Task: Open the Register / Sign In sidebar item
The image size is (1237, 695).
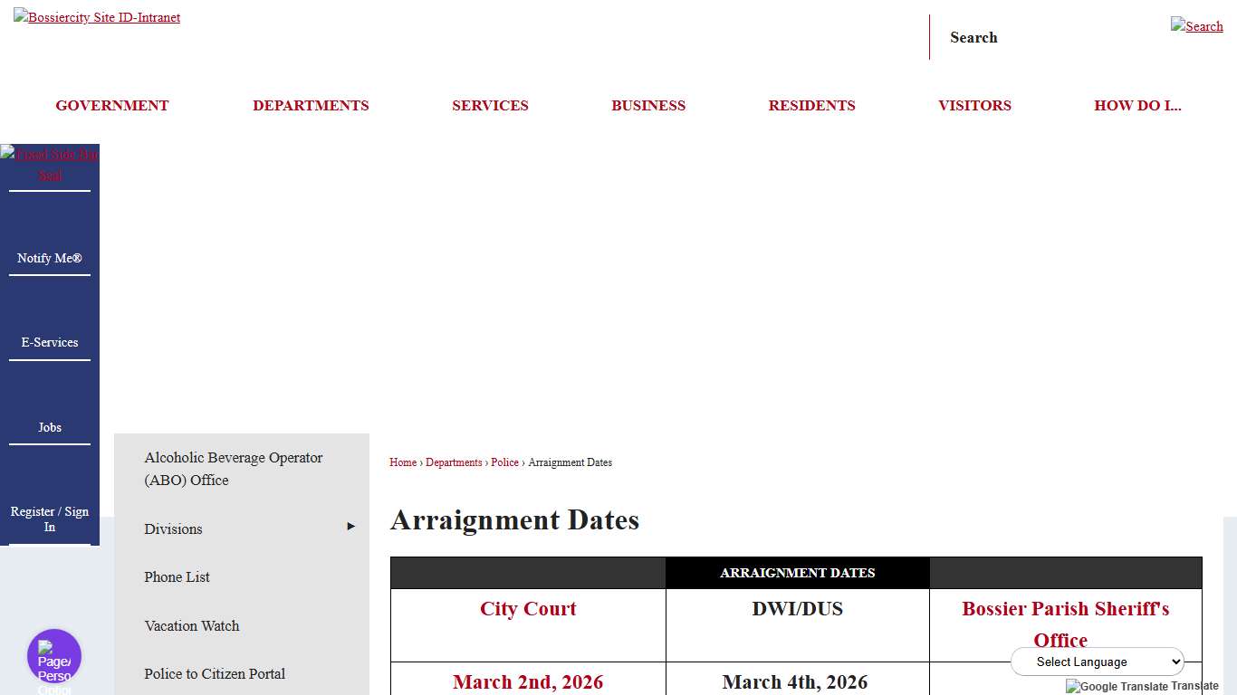Action: (x=50, y=519)
